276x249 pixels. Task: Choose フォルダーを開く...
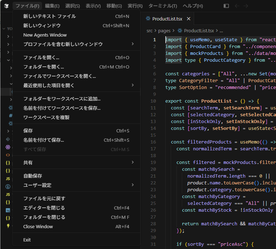77,67
